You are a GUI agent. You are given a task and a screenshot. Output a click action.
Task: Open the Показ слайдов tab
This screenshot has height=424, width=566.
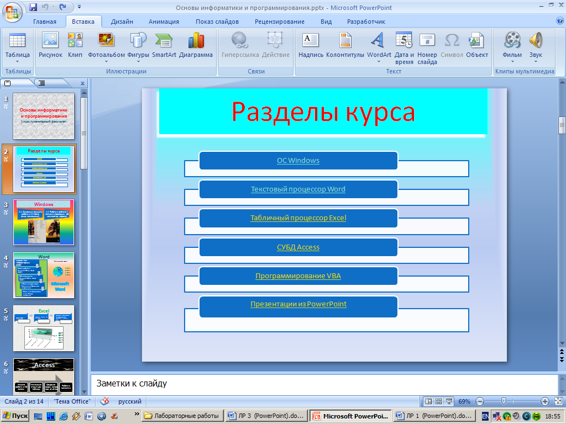pos(217,22)
